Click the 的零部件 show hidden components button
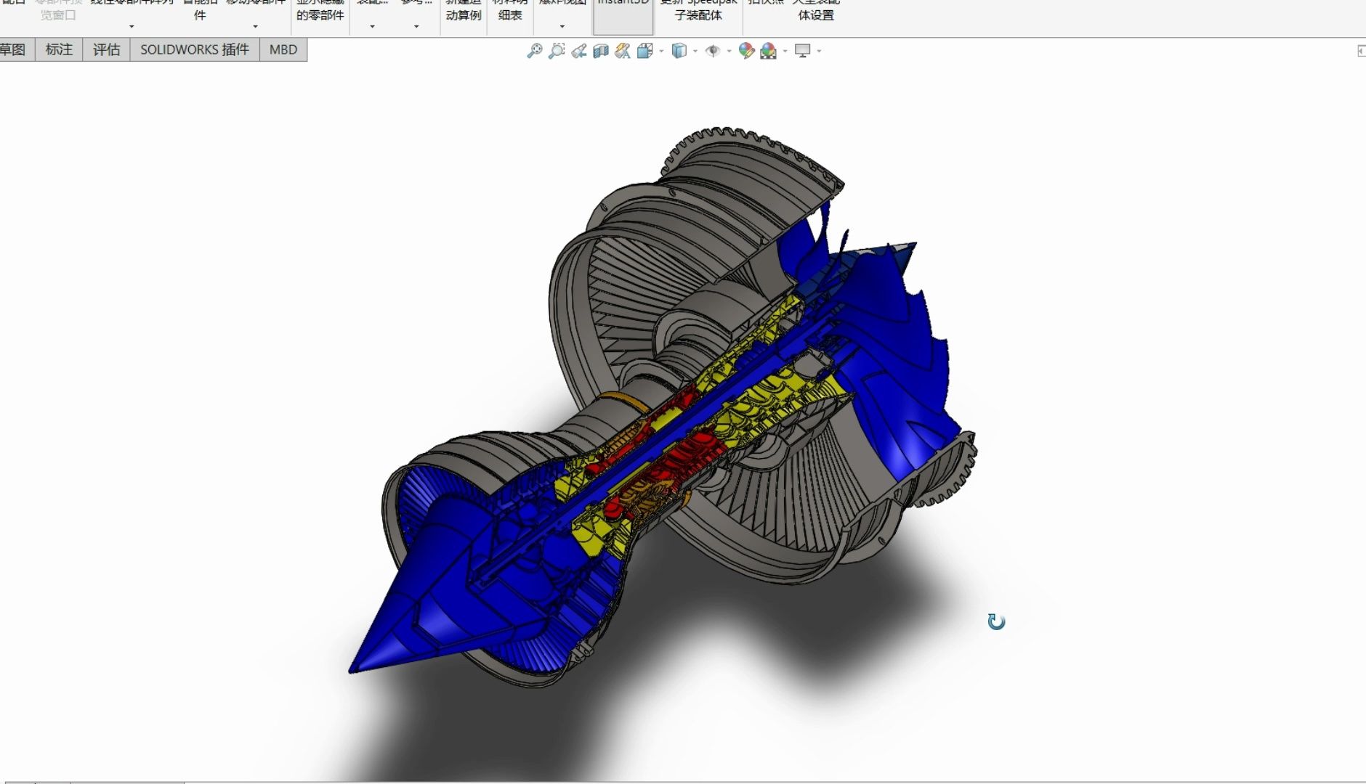The height and width of the screenshot is (784, 1366). point(320,13)
